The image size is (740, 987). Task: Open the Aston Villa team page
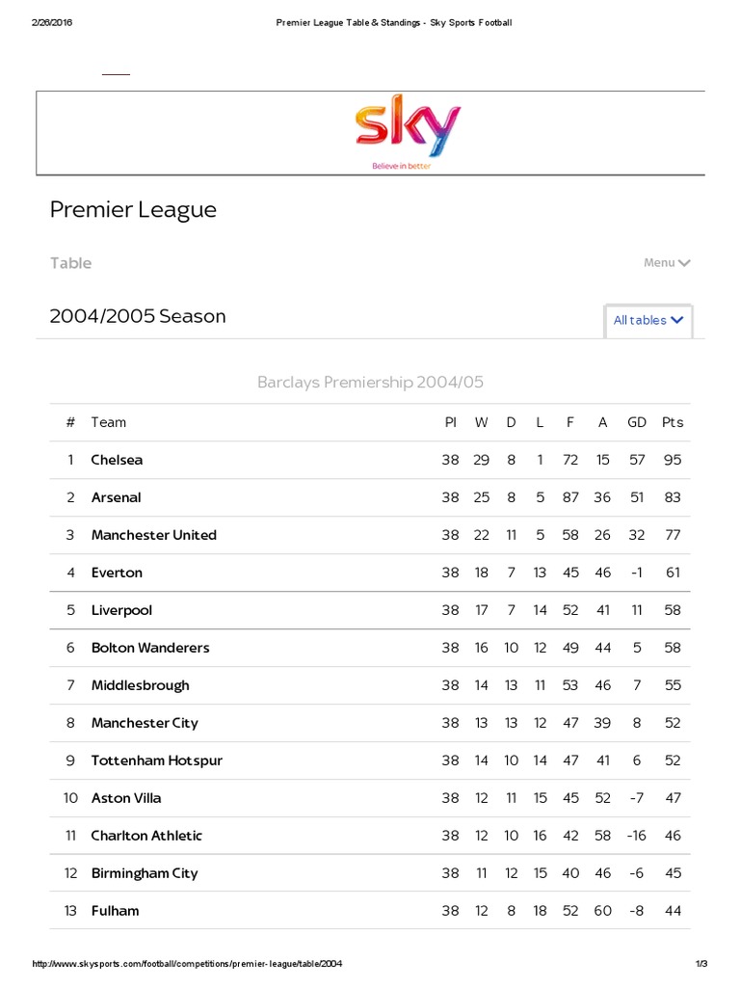coord(126,798)
